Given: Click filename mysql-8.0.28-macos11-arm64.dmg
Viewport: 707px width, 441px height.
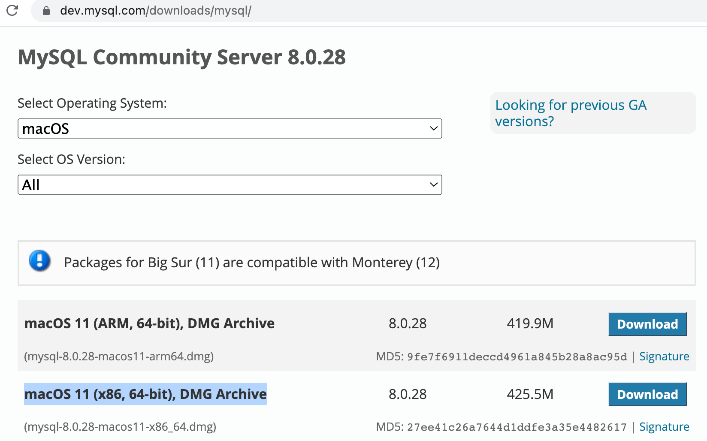Looking at the screenshot, I should tap(119, 356).
